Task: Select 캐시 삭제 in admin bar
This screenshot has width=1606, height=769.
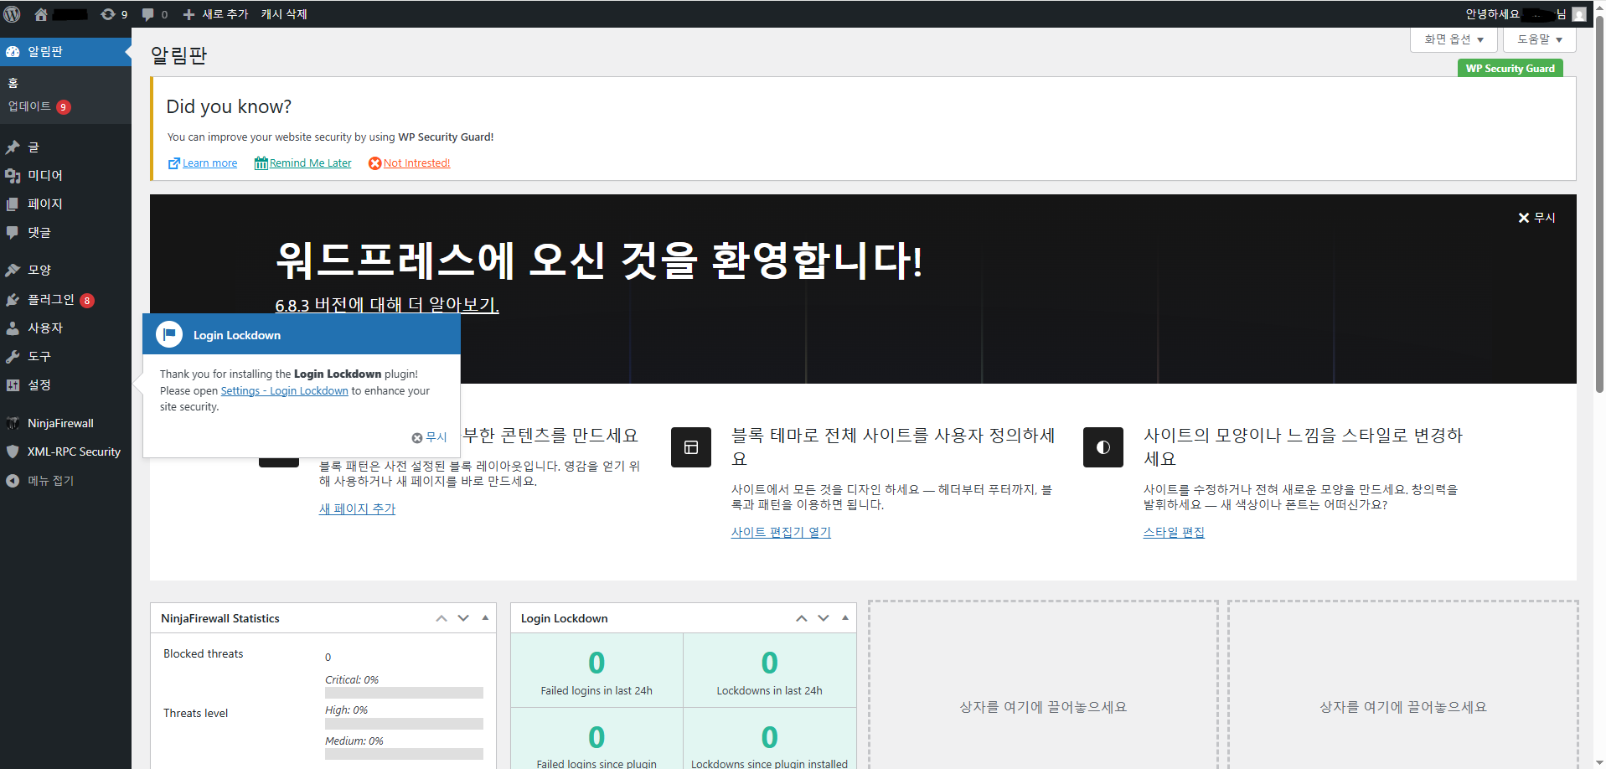Action: [284, 14]
